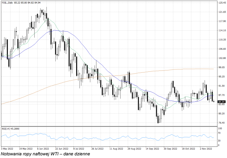Screen dimensions: 227x158
Task: Select the 2 Nov 2022 date label
Action: click(x=205, y=148)
